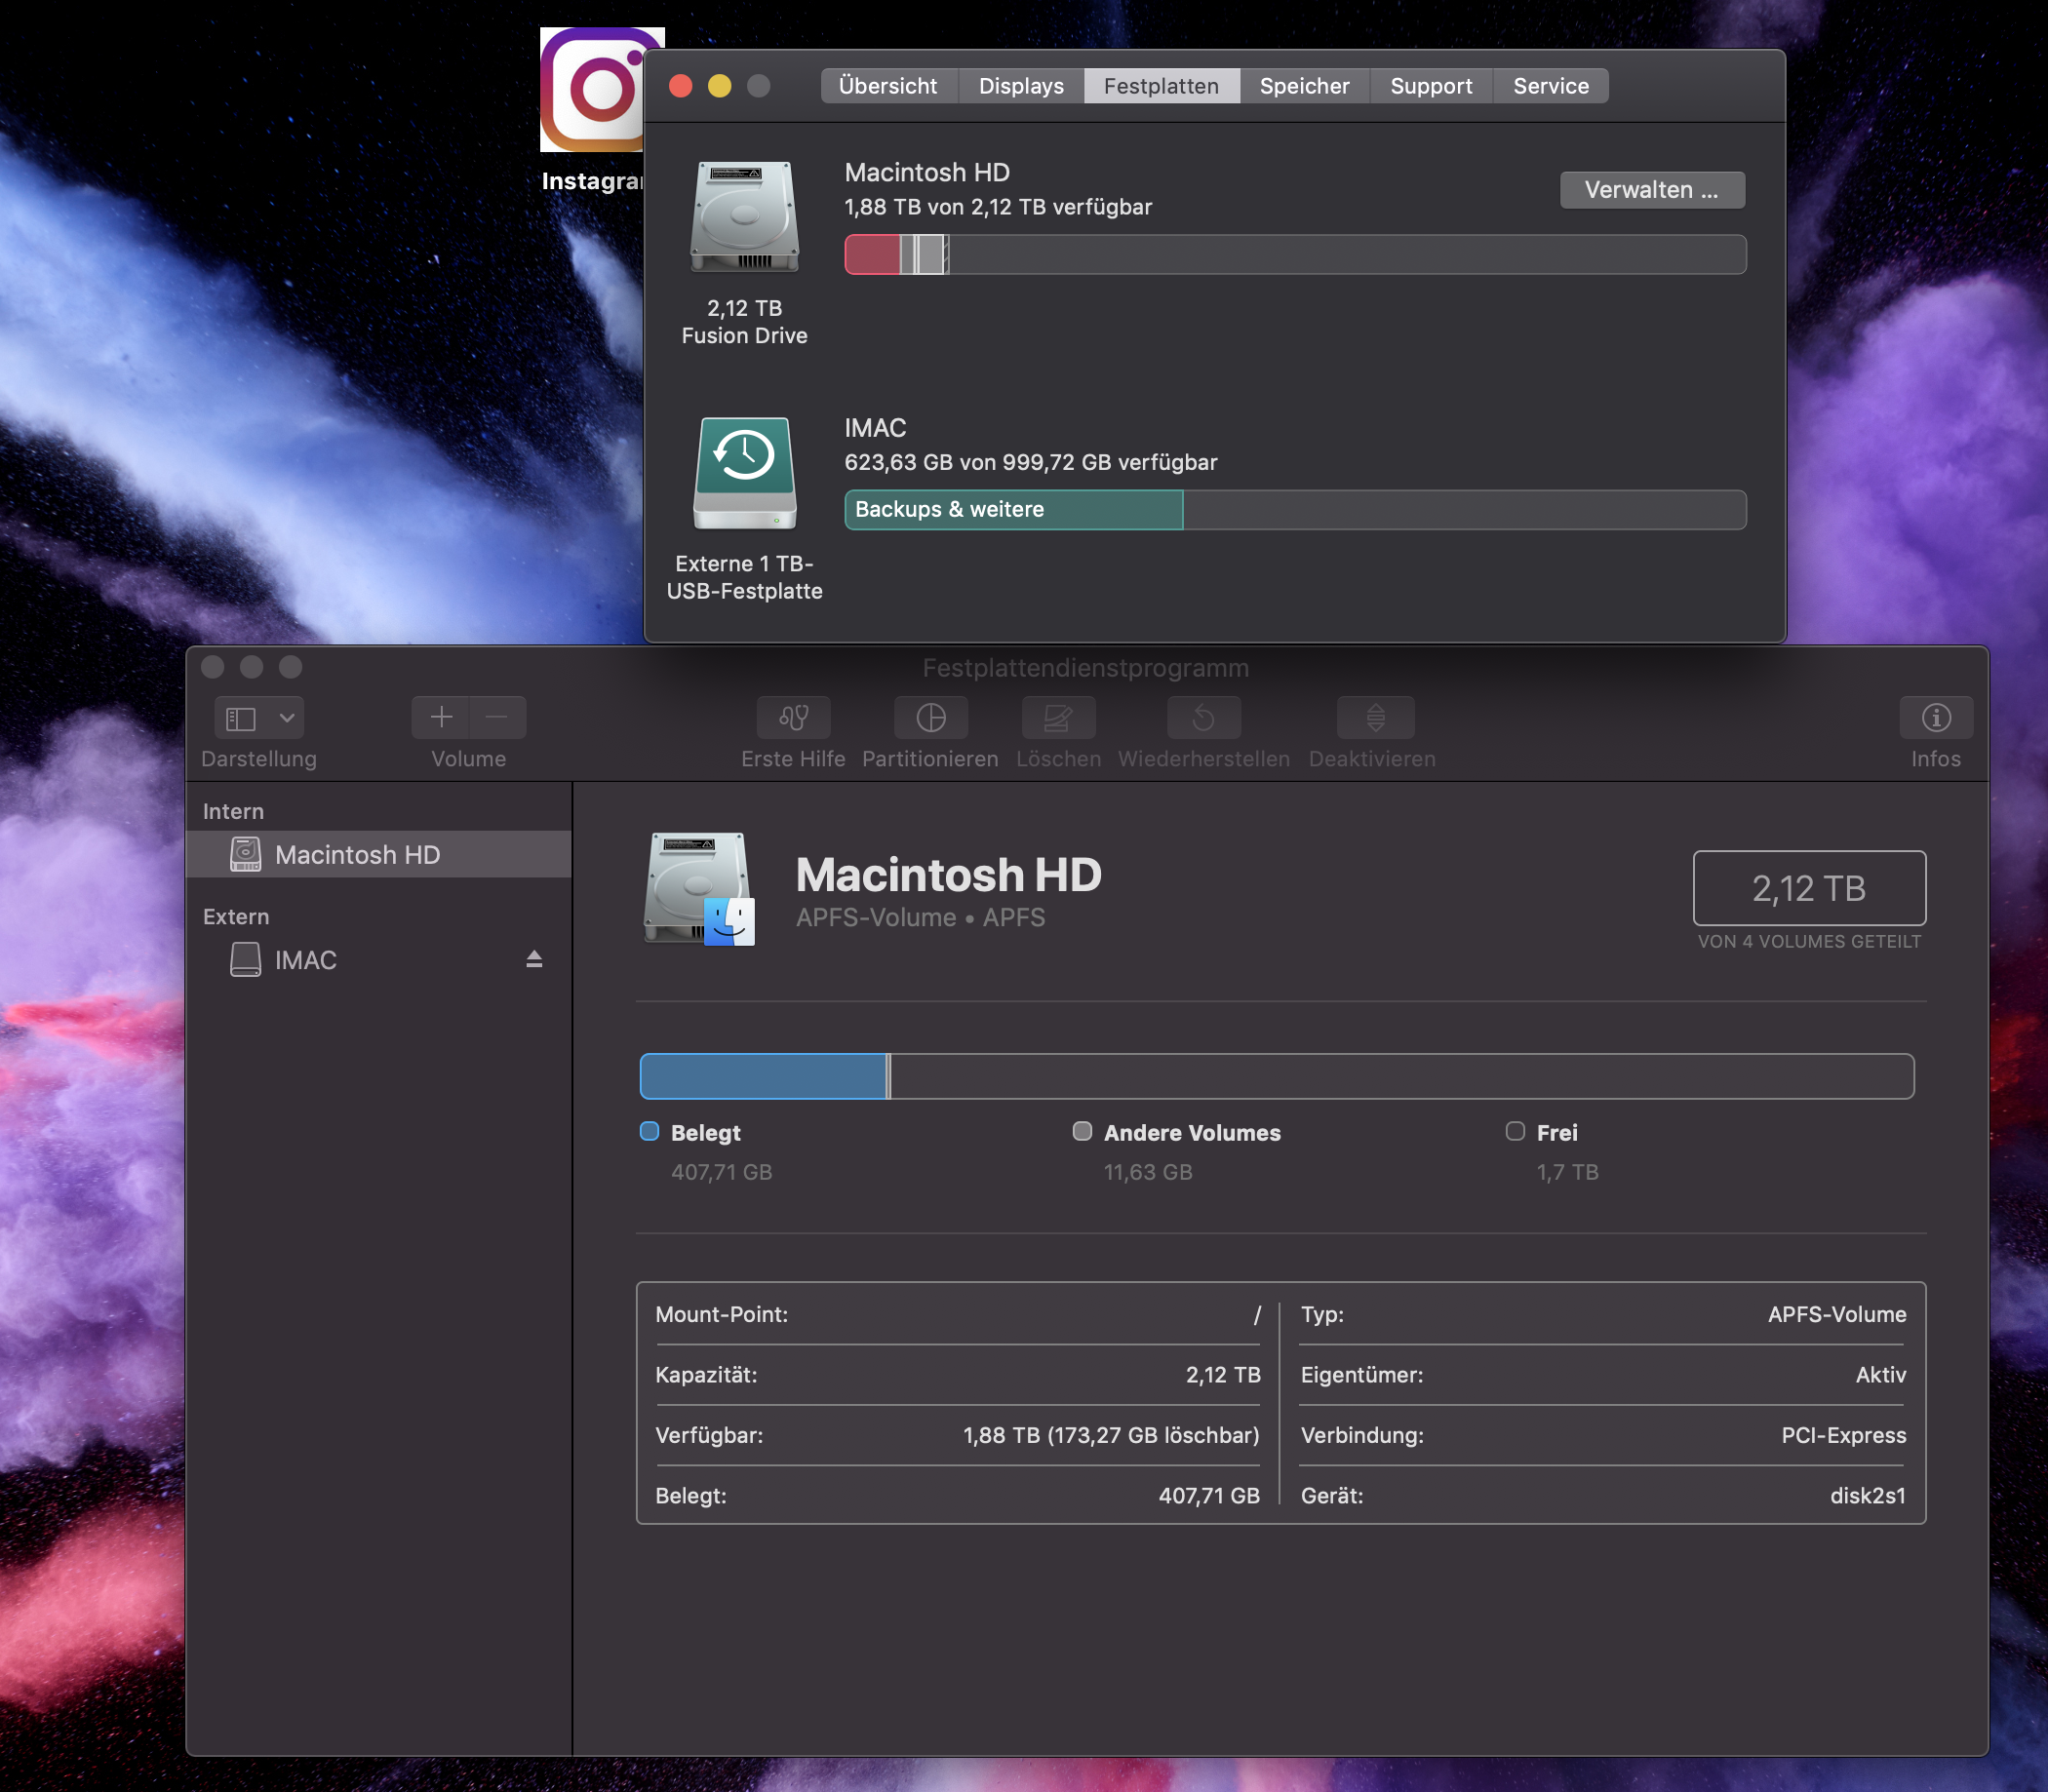Select Macintosh HD in the sidebar
This screenshot has width=2048, height=1792.
(357, 854)
